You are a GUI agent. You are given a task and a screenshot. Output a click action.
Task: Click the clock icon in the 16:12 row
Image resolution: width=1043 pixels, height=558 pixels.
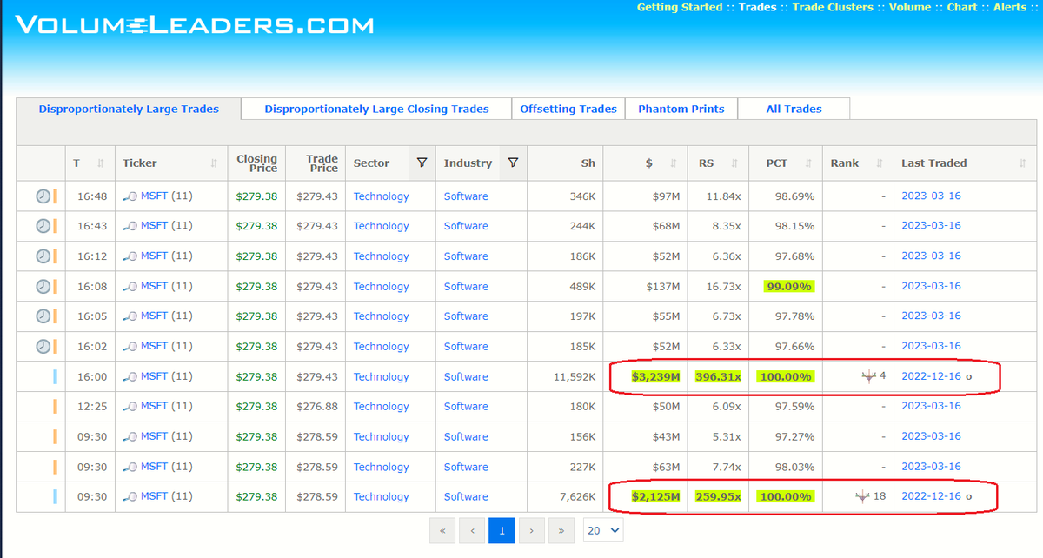tap(43, 256)
